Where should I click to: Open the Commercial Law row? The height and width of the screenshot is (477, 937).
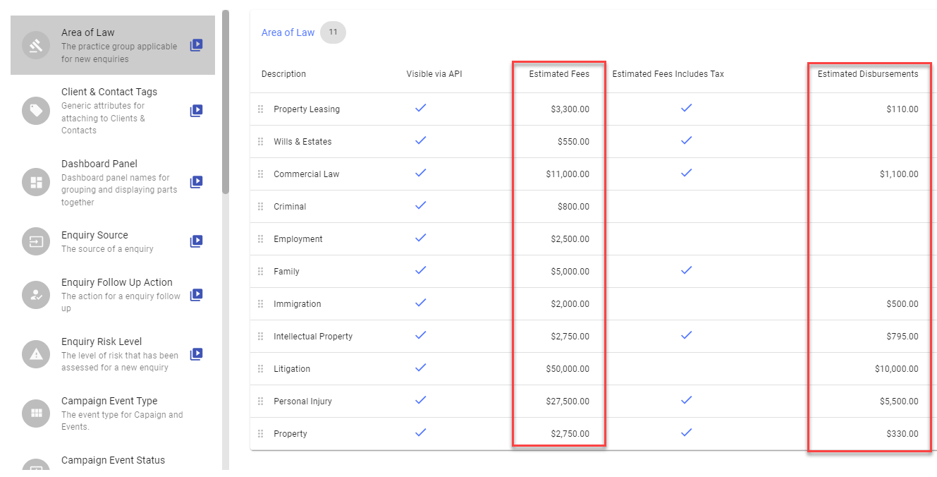[306, 174]
